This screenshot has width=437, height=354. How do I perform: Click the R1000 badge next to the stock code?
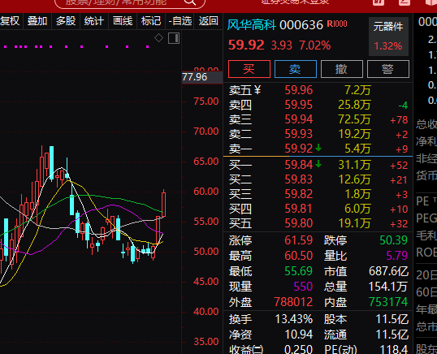point(337,24)
